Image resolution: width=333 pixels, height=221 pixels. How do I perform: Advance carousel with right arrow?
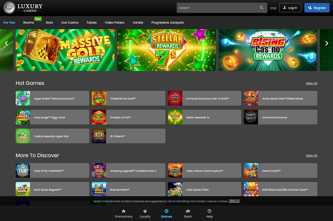(x=327, y=43)
